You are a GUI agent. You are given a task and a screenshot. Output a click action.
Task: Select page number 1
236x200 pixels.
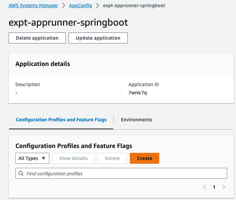[214, 187]
